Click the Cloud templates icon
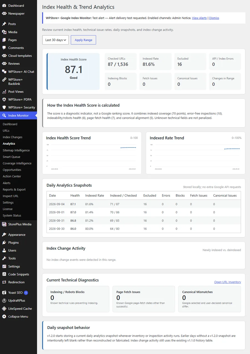This screenshot has height=354, width=250. coord(4,56)
